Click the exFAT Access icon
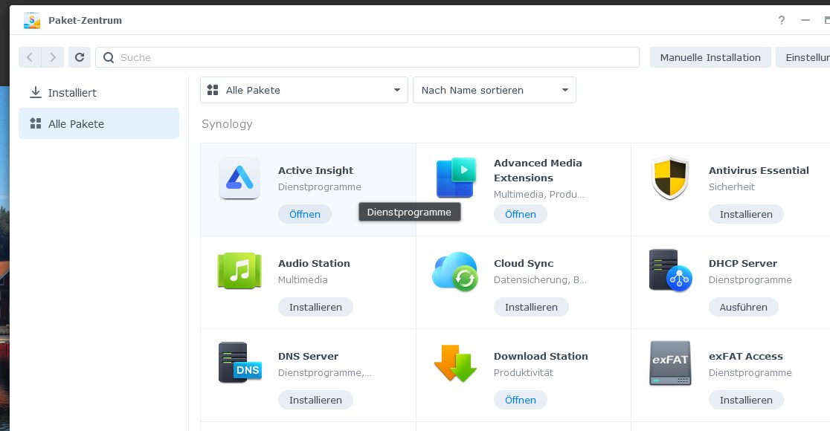Image resolution: width=830 pixels, height=431 pixels. [x=670, y=363]
